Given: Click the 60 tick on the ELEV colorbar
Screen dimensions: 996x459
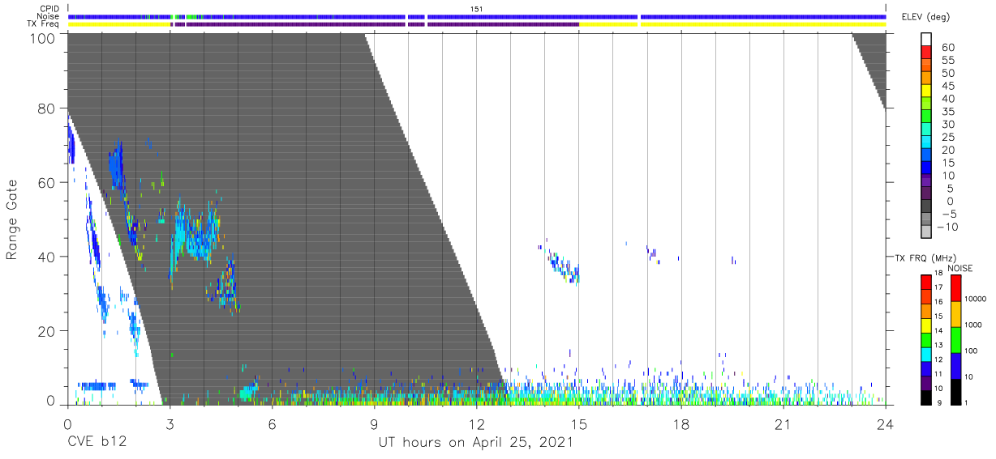Looking at the screenshot, I should point(947,47).
